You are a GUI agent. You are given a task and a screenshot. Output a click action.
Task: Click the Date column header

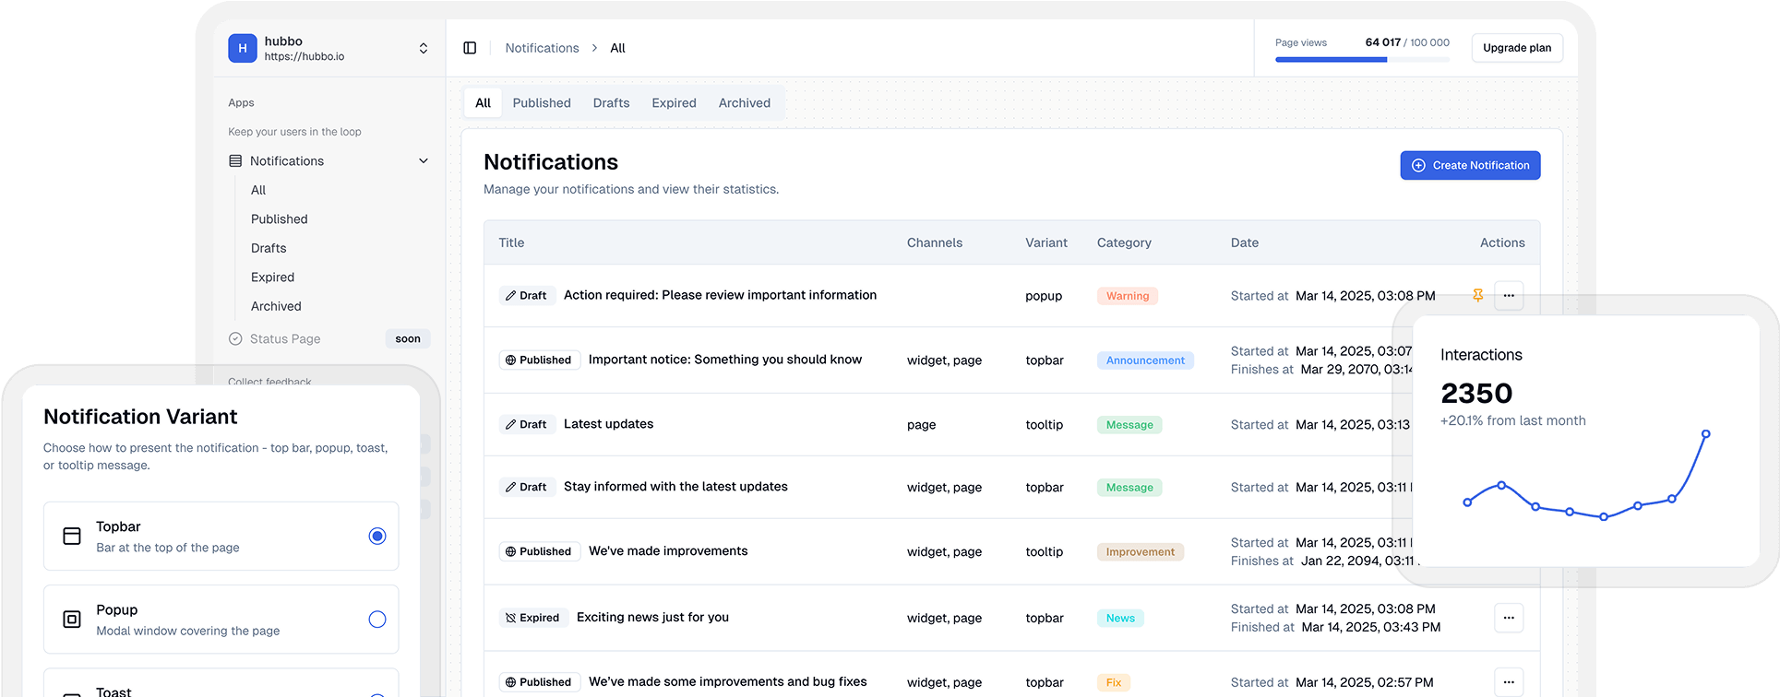click(x=1245, y=242)
